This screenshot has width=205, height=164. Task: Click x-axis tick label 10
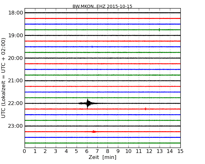pyautogui.click(x=128, y=151)
